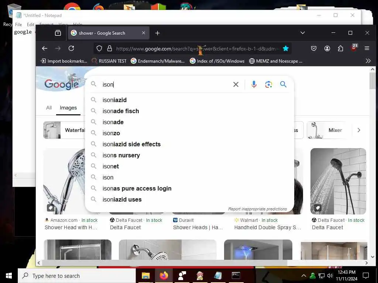Viewport: 378px width, 283px height.
Task: Open Notepad File menu
Action: (x=18, y=25)
